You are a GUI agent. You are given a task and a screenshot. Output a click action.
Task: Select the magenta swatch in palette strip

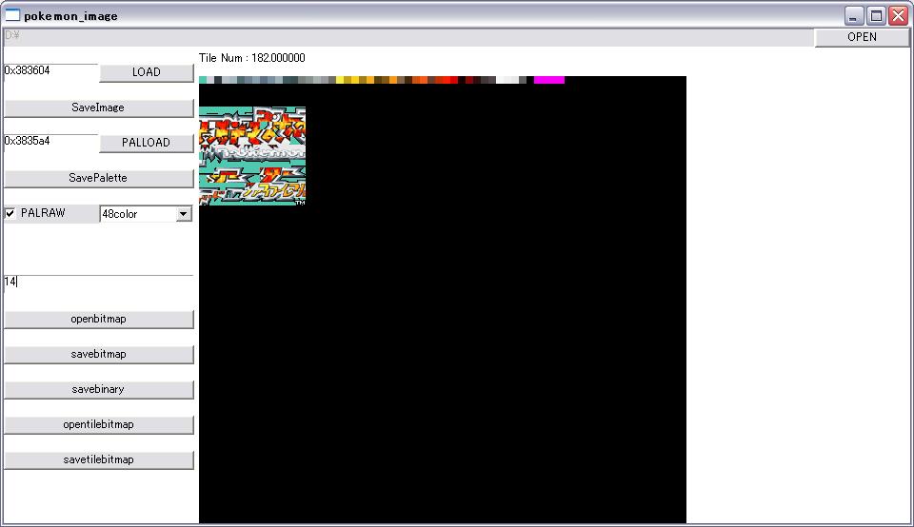coord(549,80)
